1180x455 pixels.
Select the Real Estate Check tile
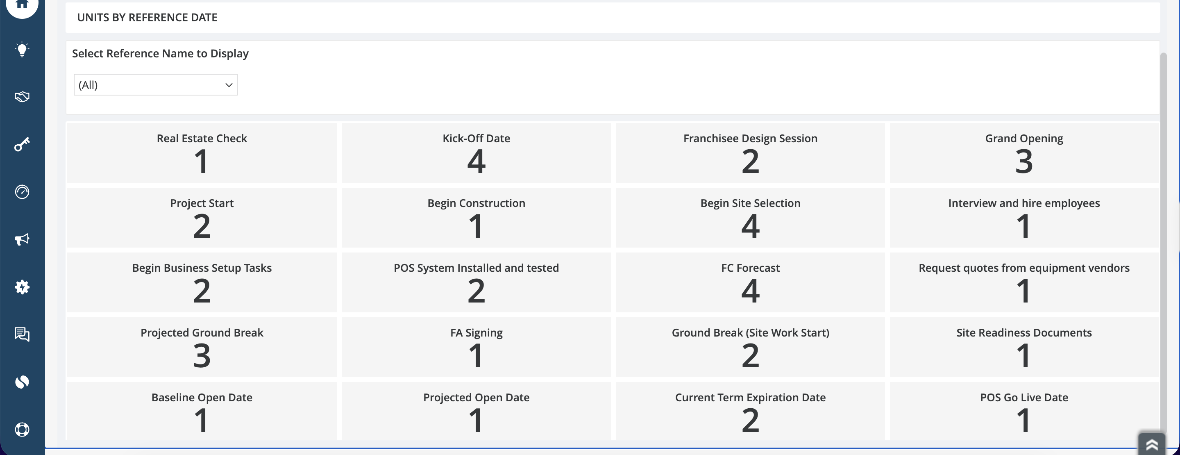point(202,152)
